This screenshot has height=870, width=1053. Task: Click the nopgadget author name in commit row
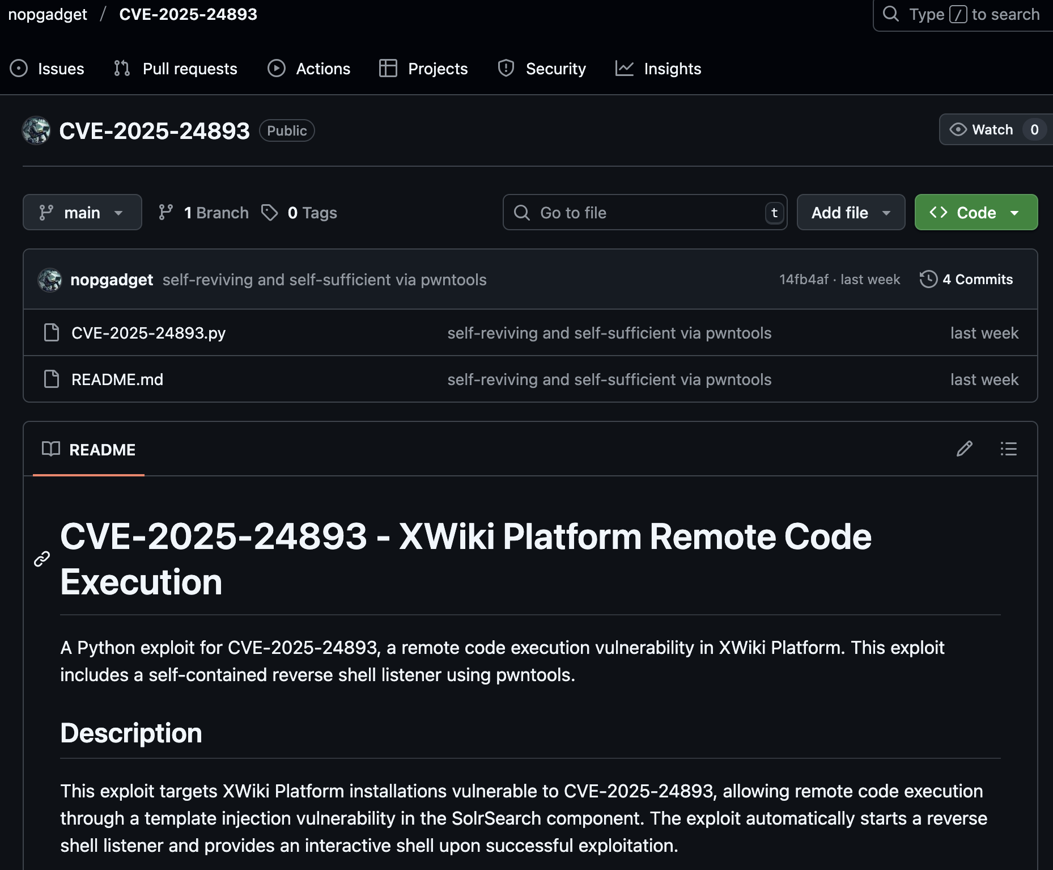(x=112, y=280)
